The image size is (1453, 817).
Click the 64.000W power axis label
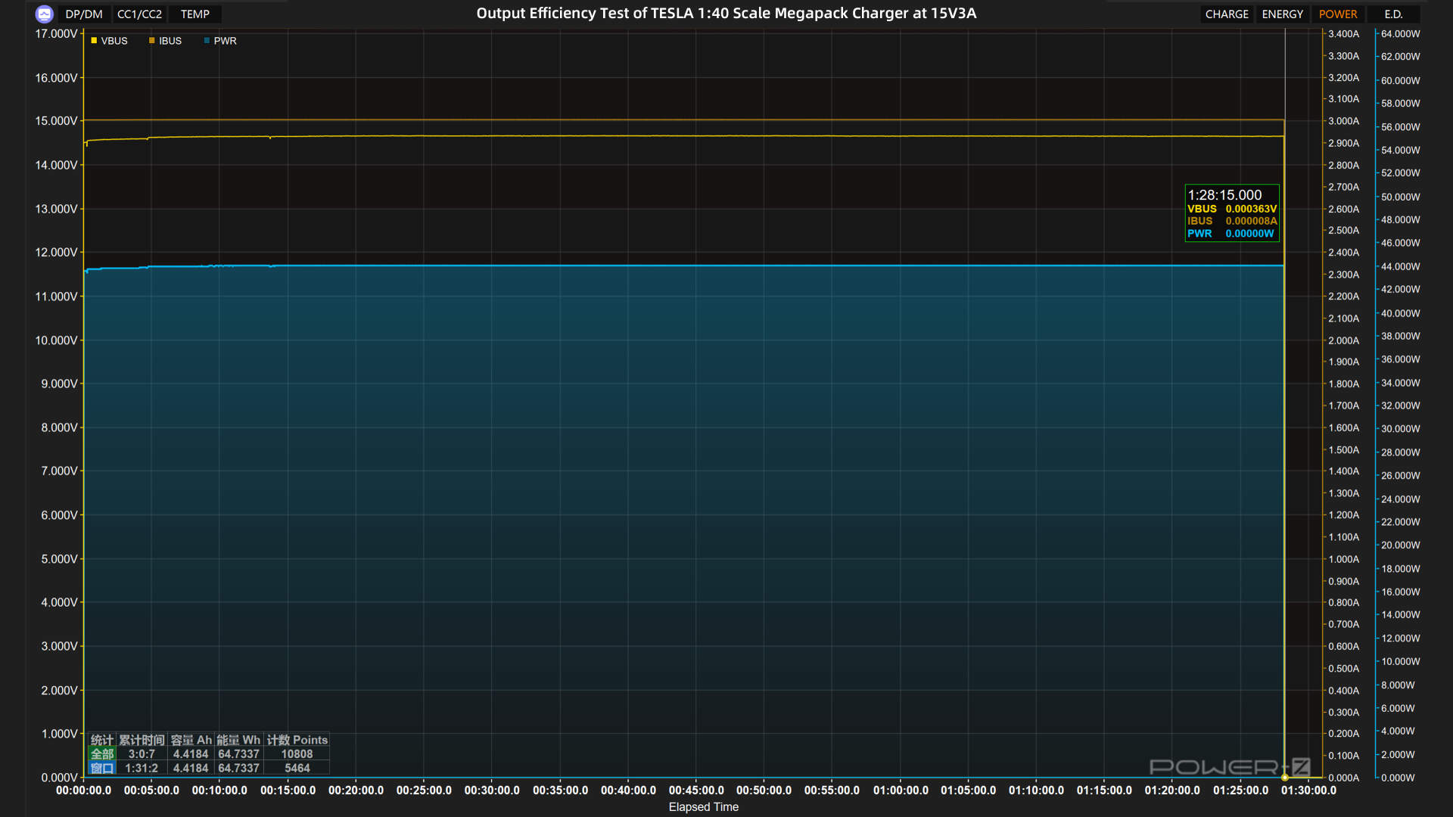pyautogui.click(x=1400, y=34)
